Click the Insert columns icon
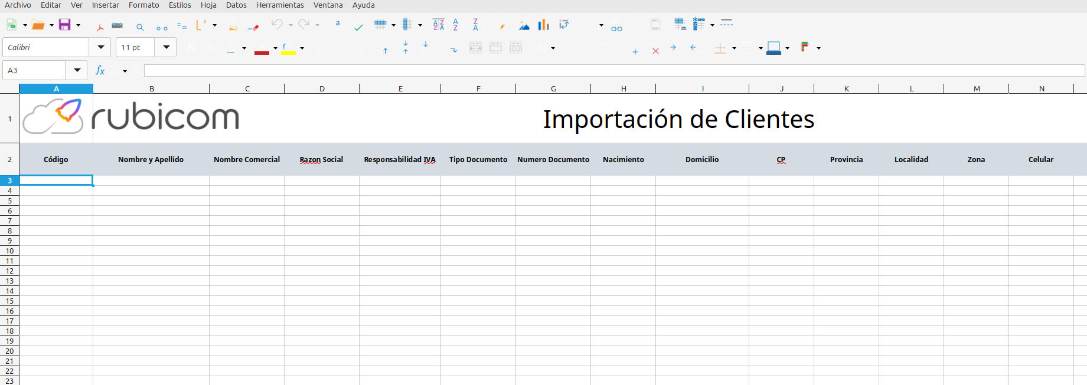Image resolution: width=1087 pixels, height=385 pixels. pyautogui.click(x=407, y=25)
